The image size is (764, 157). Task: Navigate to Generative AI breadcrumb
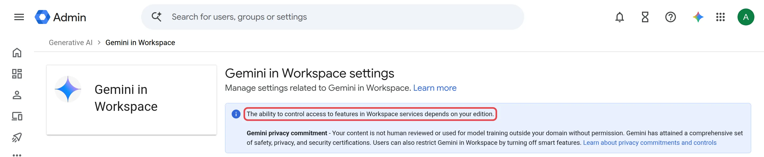pyautogui.click(x=71, y=43)
